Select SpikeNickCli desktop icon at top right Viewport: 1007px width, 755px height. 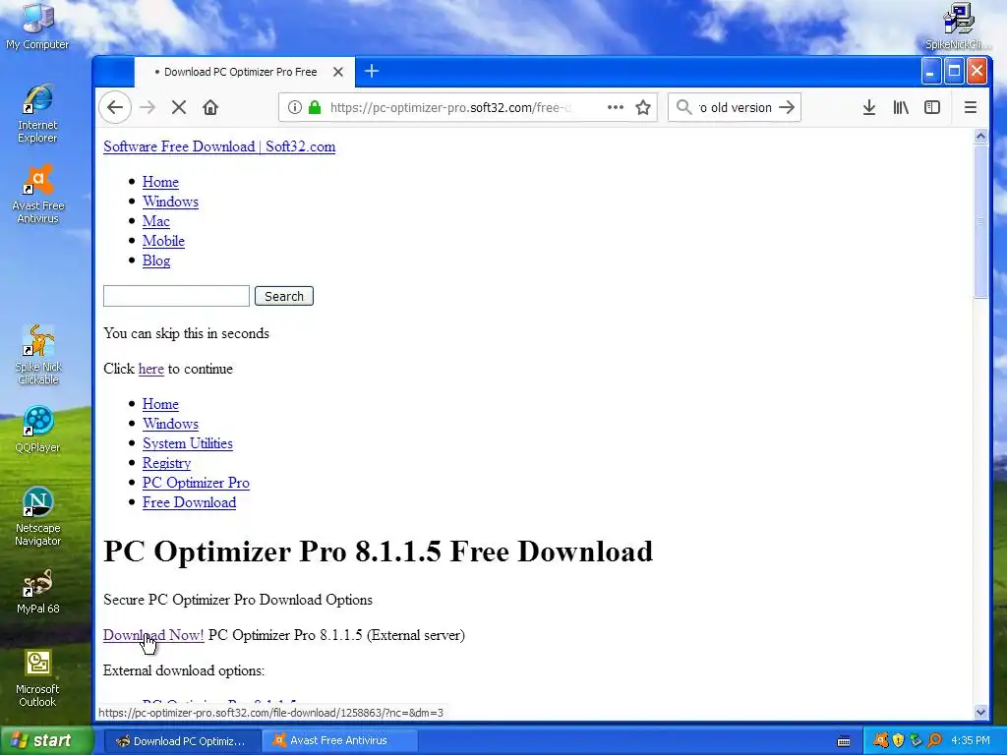pos(958,27)
